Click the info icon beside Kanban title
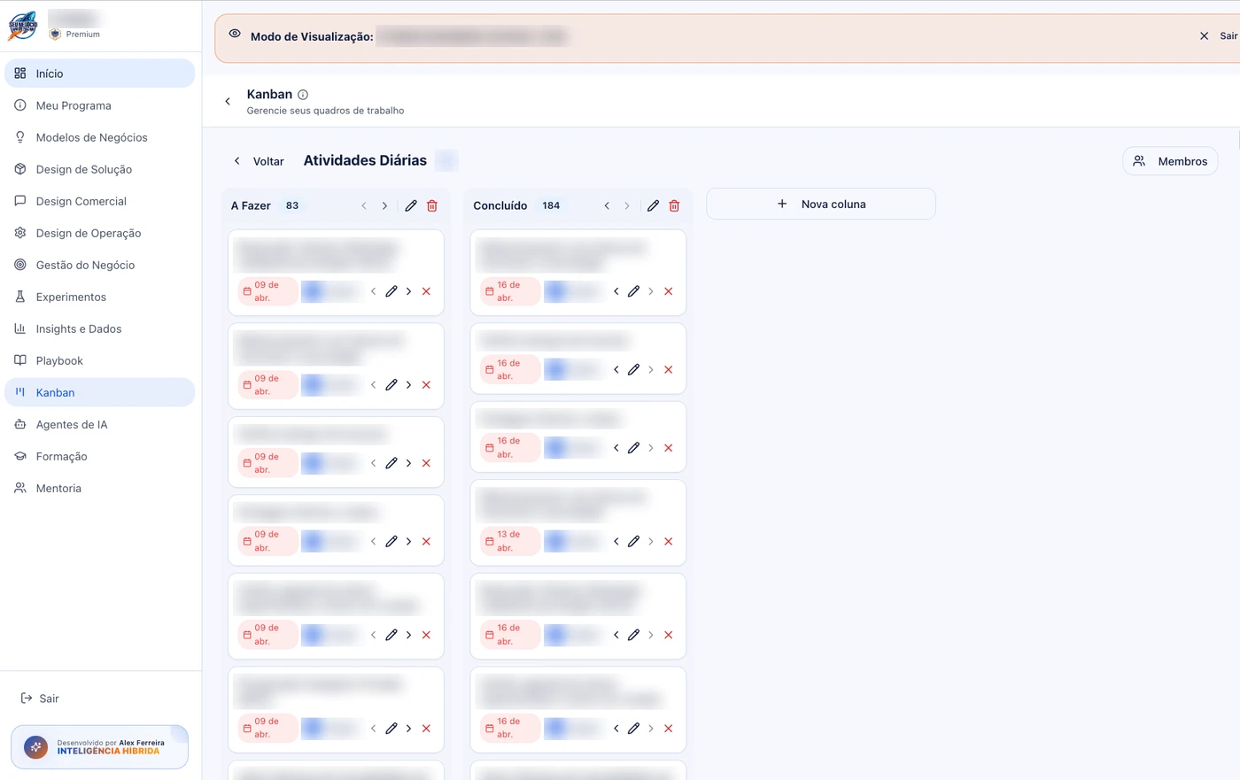The image size is (1240, 780). (x=303, y=95)
